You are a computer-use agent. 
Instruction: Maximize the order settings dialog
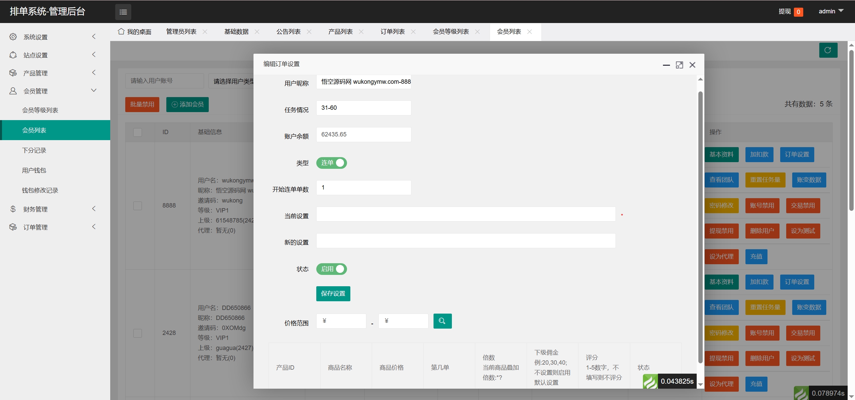pyautogui.click(x=679, y=65)
